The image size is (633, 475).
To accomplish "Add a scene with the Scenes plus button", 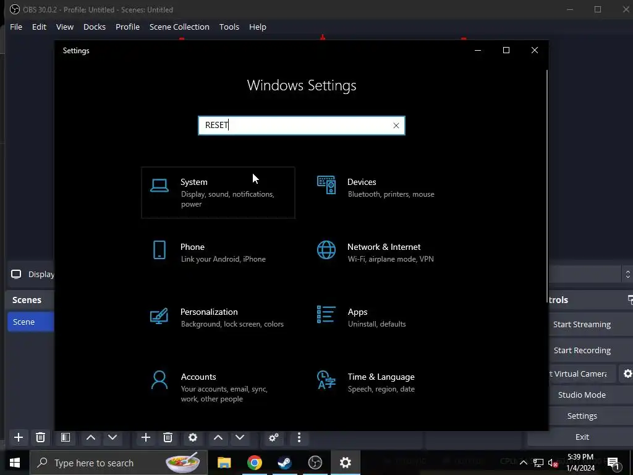I will [18, 437].
